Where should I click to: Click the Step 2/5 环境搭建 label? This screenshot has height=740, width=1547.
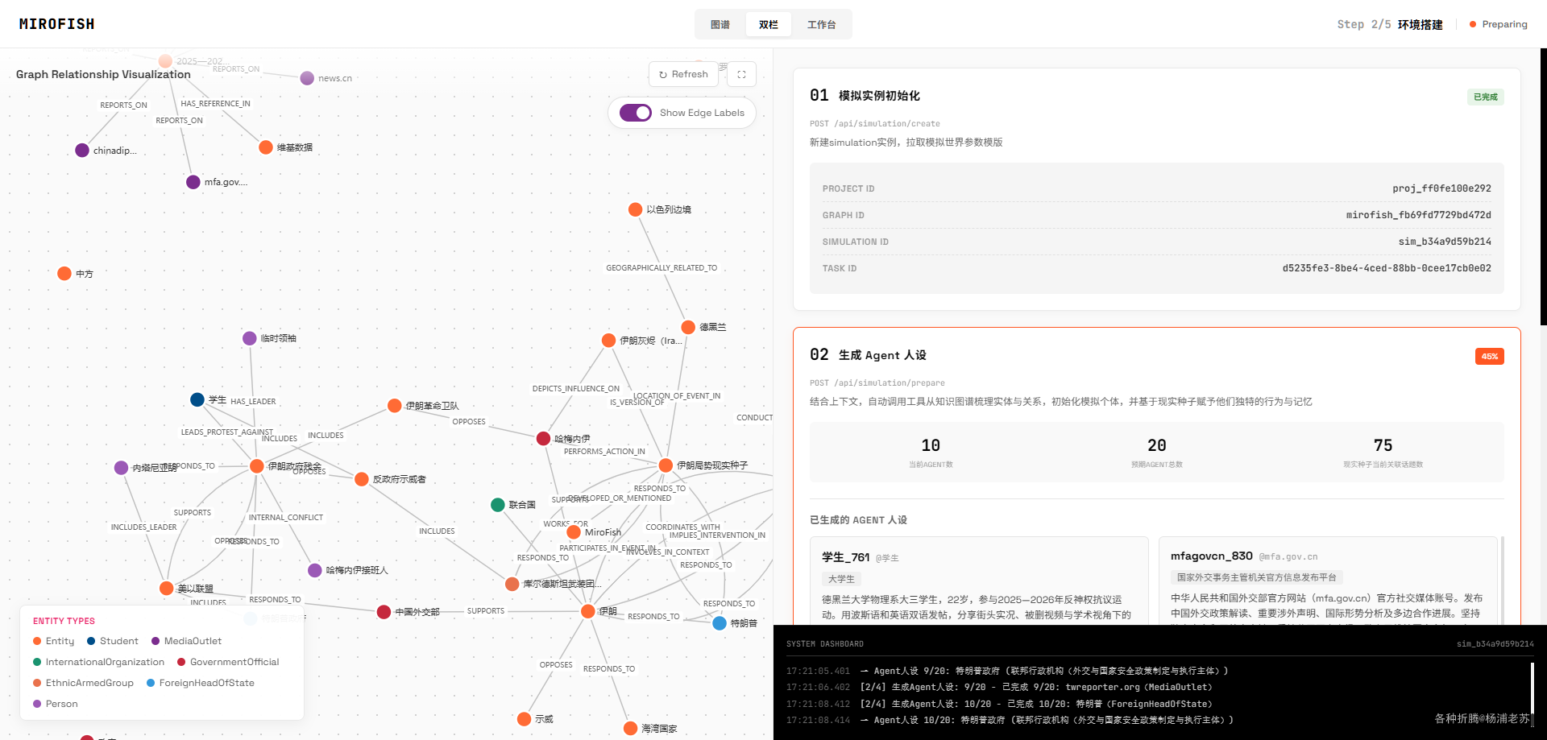pyautogui.click(x=1389, y=24)
